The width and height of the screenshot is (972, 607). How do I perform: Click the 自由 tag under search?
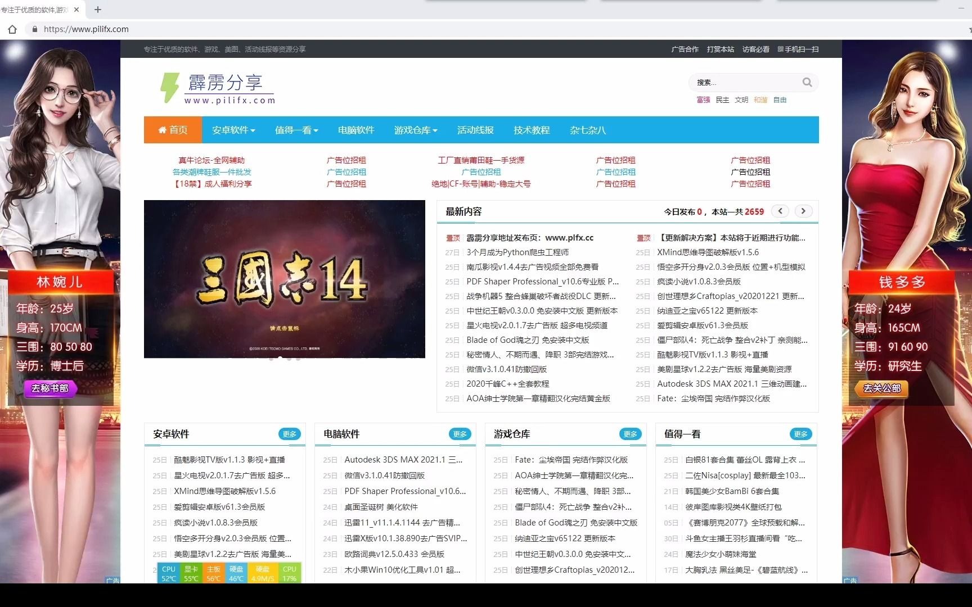(780, 100)
